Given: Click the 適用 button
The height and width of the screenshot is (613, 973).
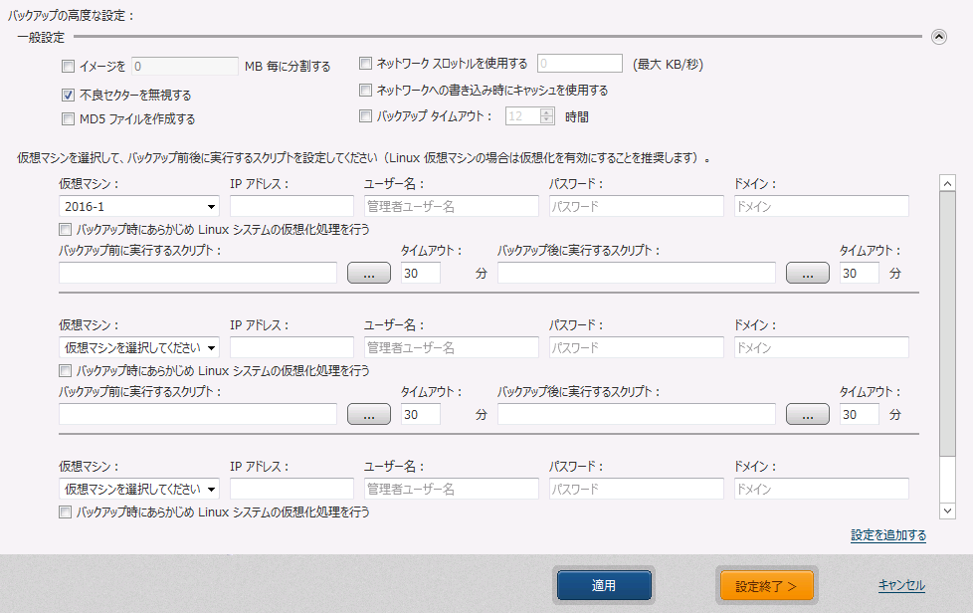Looking at the screenshot, I should [x=604, y=586].
